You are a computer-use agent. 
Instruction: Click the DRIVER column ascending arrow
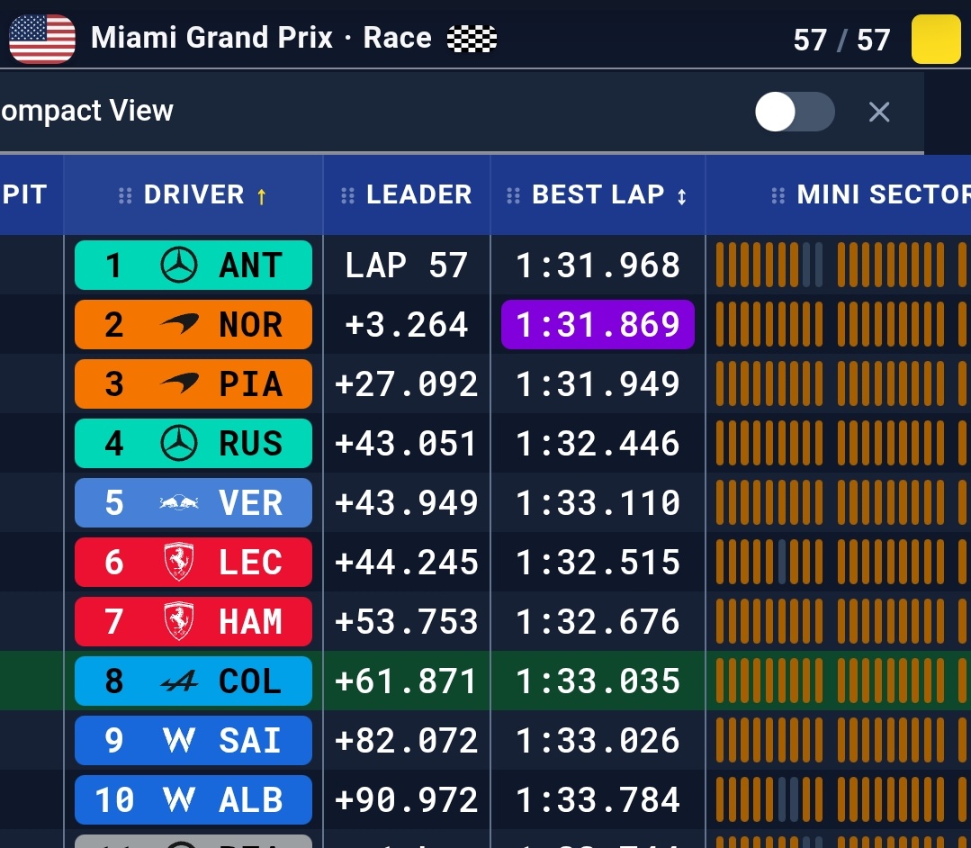pos(261,196)
